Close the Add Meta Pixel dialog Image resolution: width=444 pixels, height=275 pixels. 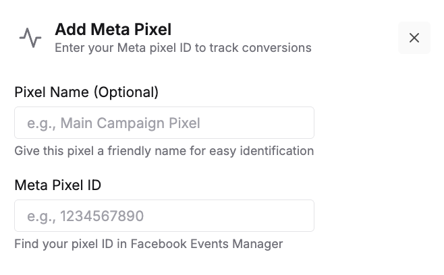[x=414, y=38]
